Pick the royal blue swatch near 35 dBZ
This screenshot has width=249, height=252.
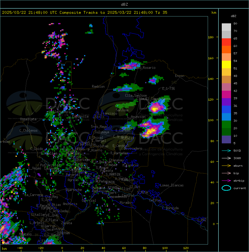(x=226, y=110)
